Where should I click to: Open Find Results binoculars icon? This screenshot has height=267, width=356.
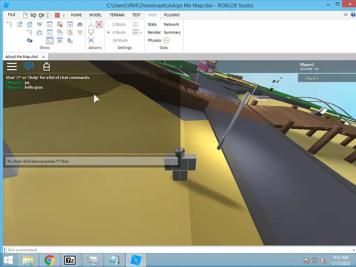80,24
